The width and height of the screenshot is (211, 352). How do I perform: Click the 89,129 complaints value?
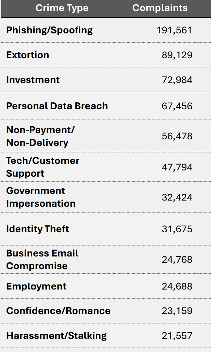point(177,55)
